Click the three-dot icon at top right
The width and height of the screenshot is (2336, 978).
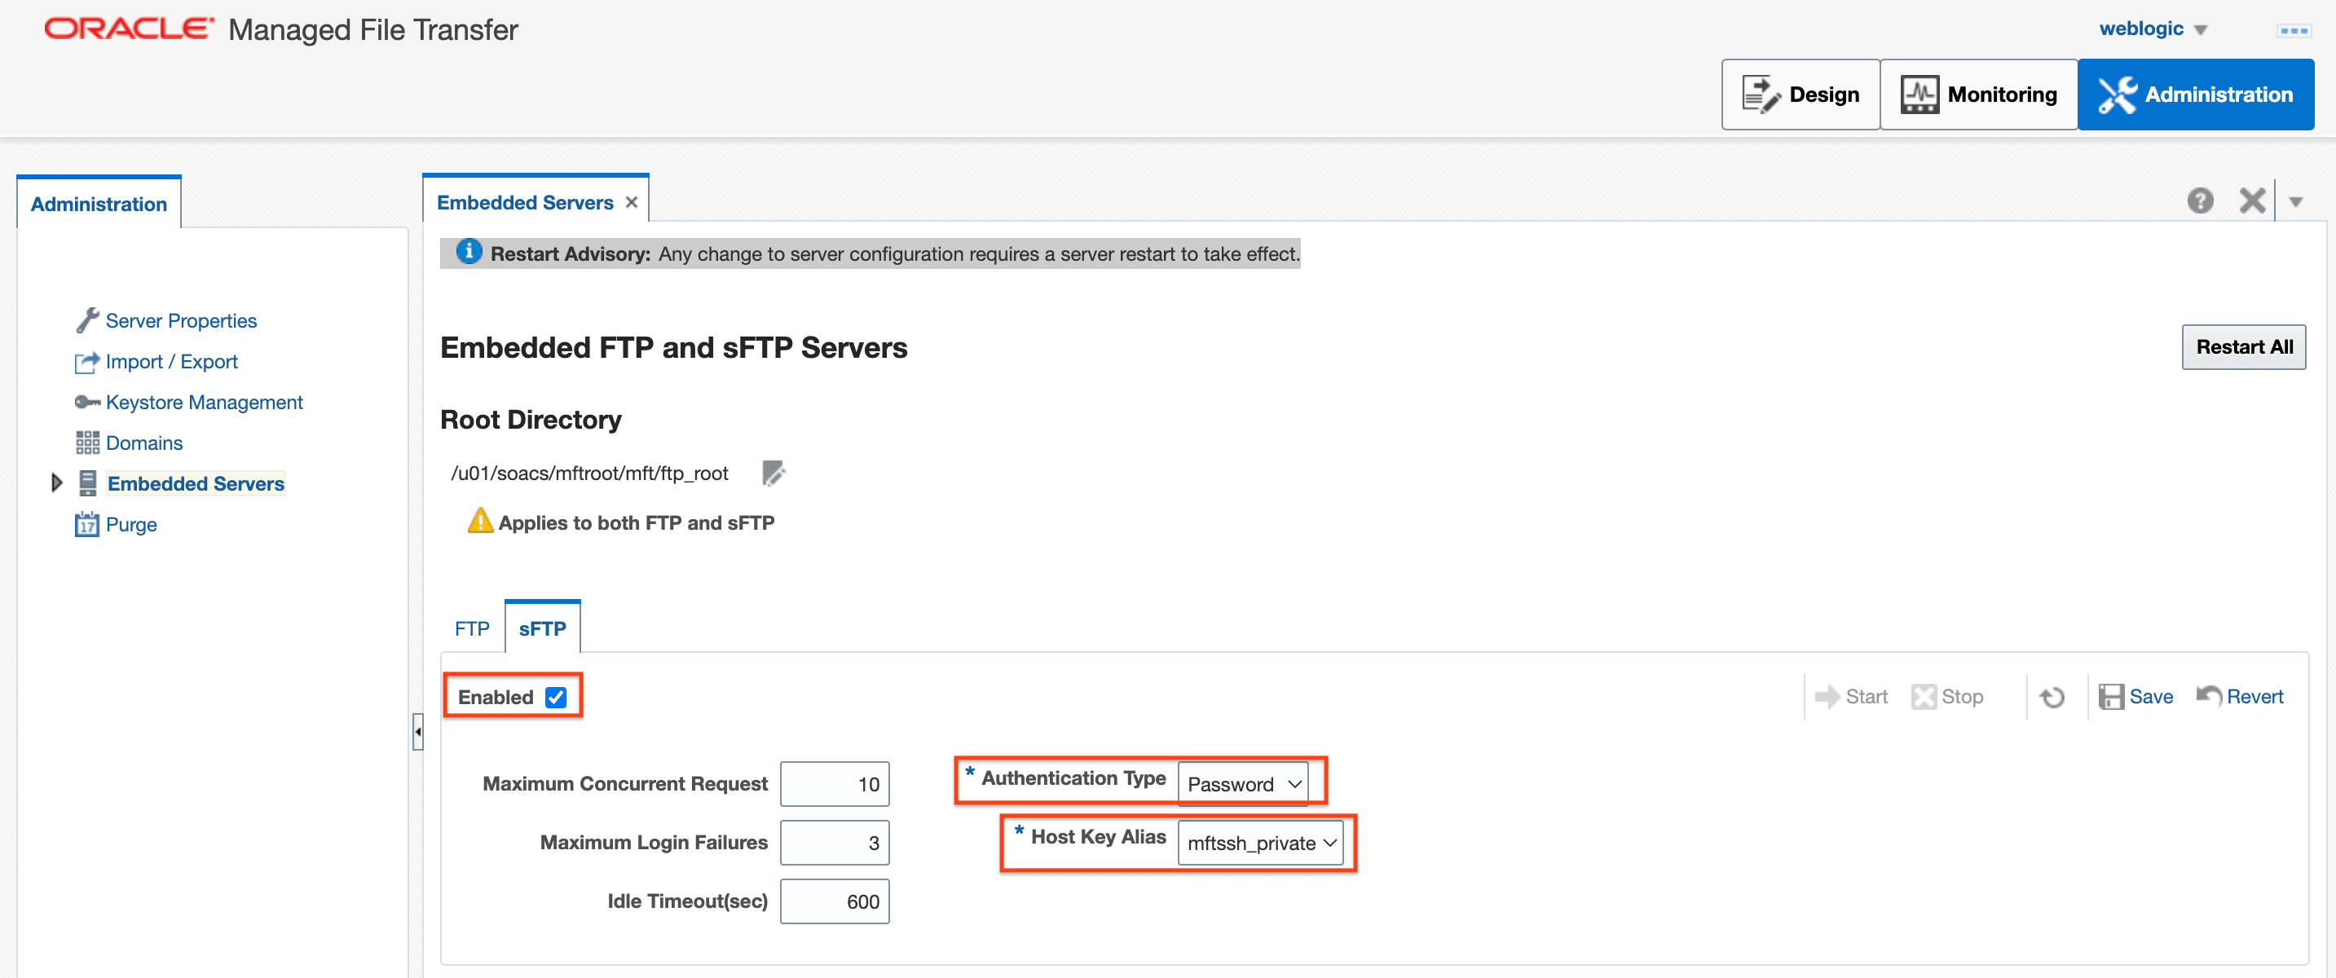coord(2294,31)
